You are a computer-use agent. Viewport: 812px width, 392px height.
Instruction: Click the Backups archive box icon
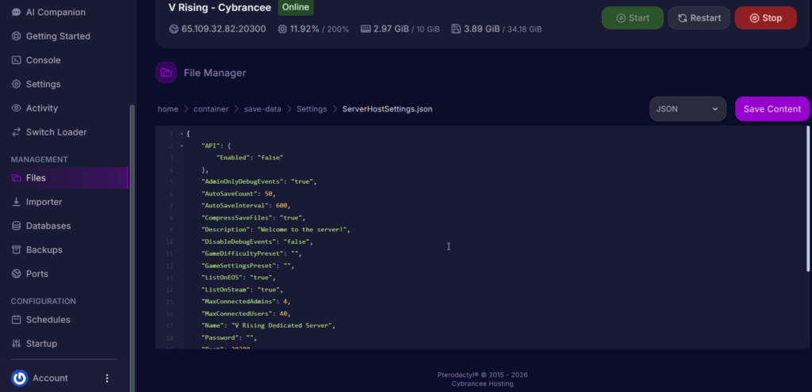coord(17,249)
